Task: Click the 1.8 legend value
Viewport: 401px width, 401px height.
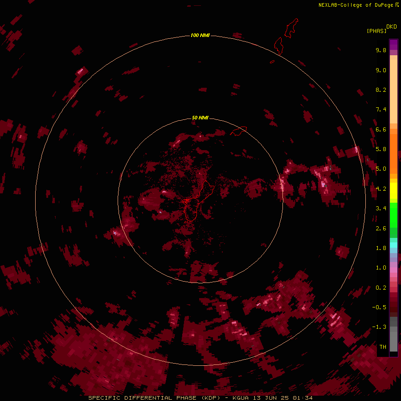Action: coord(381,248)
